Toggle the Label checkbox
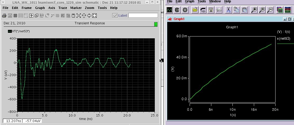294x125 pixels. coord(115,16)
